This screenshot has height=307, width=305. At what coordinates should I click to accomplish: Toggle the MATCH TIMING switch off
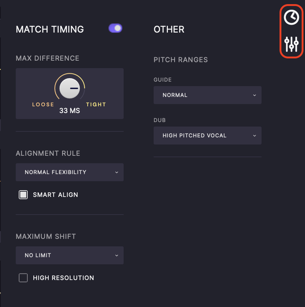pyautogui.click(x=115, y=28)
